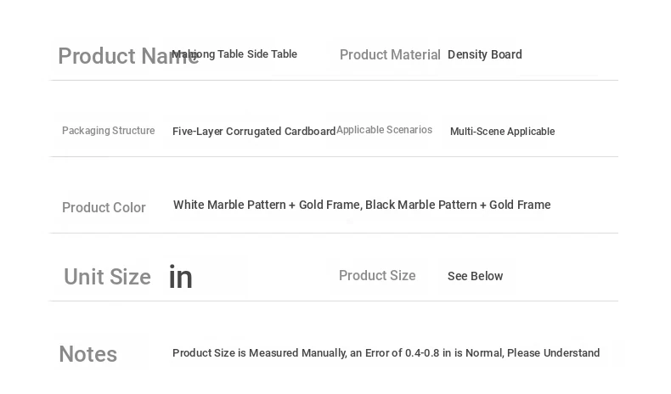Click the large 'in' unit value
The width and height of the screenshot is (671, 394).
click(181, 276)
